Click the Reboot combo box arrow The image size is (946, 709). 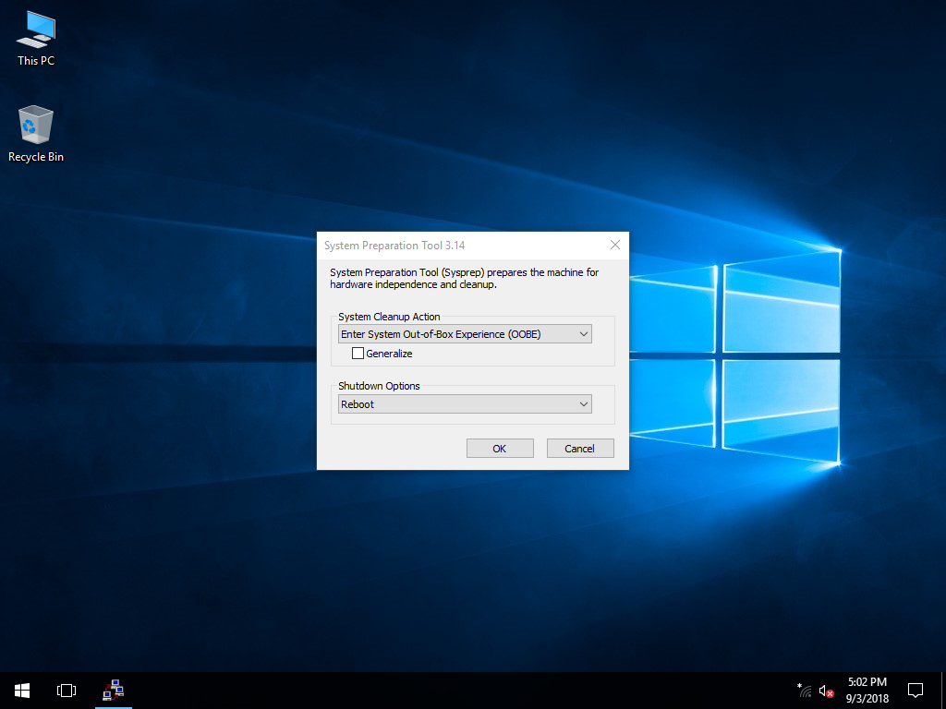point(583,403)
